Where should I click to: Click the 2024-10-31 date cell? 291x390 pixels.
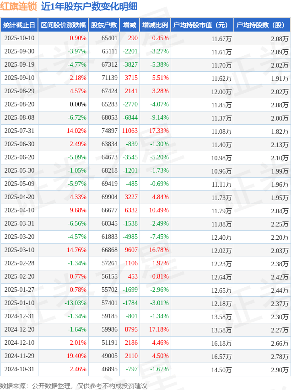click(x=19, y=369)
